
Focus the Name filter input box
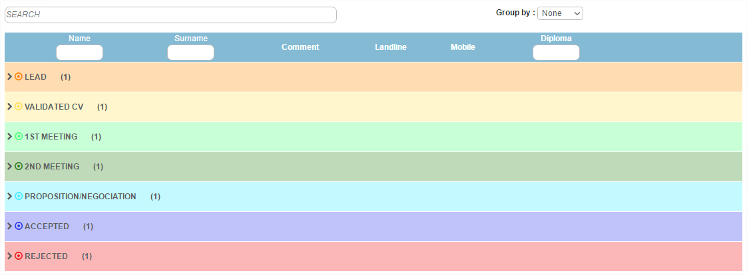point(79,53)
